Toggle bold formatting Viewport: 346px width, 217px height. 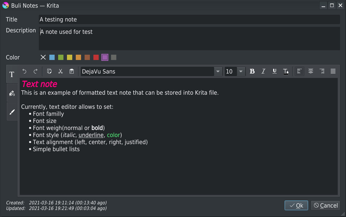click(x=252, y=71)
